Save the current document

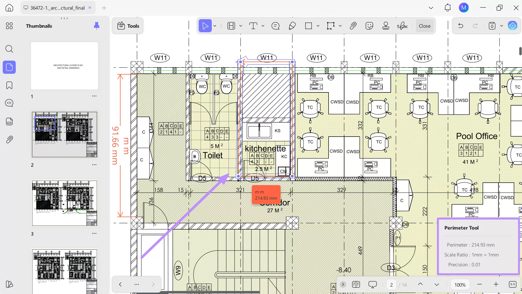tap(492, 26)
